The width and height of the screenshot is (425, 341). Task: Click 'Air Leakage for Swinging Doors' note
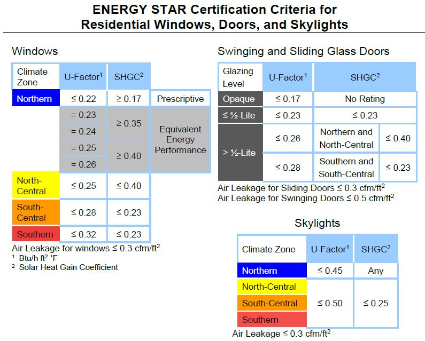coord(306,198)
